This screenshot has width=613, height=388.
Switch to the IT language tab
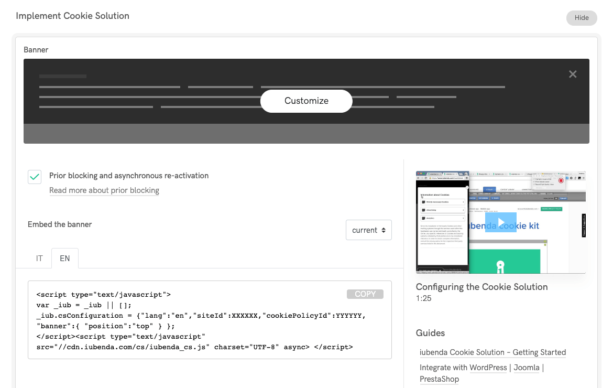click(x=39, y=258)
